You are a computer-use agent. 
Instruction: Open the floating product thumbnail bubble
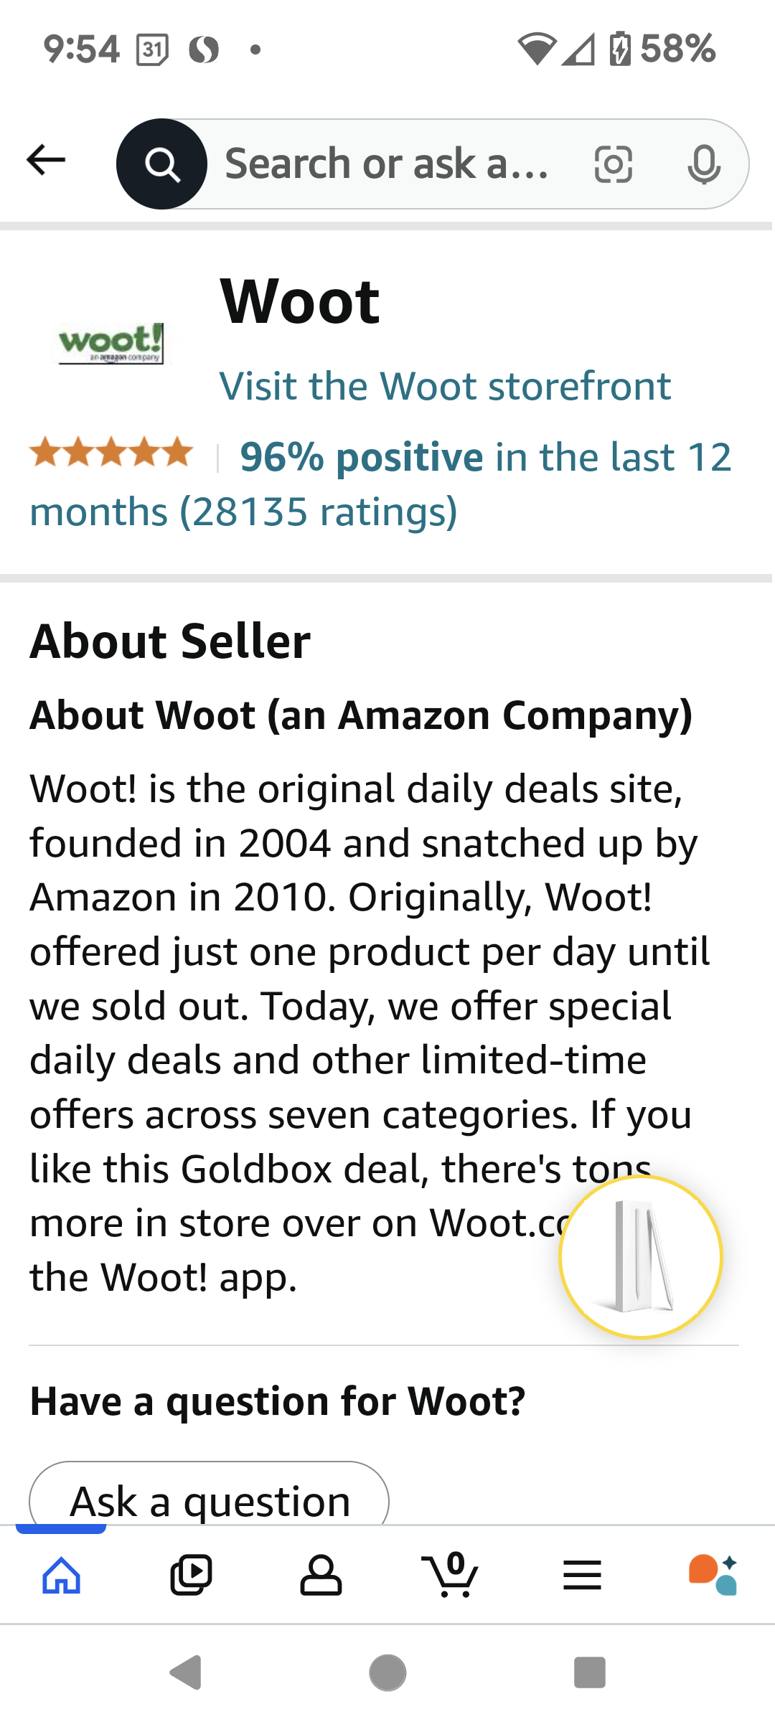(641, 1257)
